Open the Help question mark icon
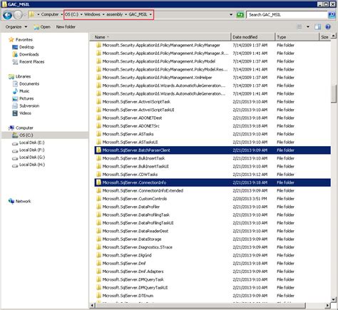 [x=328, y=27]
